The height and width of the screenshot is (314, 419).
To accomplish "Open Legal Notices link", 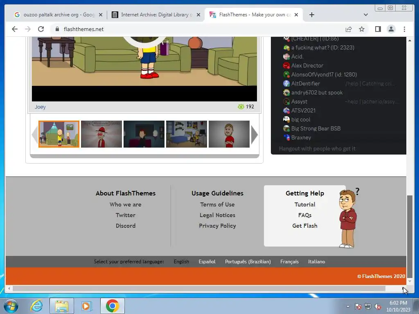I will 217,215.
